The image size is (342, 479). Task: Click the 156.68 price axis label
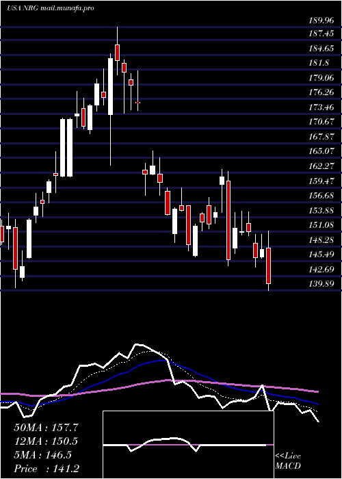(321, 195)
